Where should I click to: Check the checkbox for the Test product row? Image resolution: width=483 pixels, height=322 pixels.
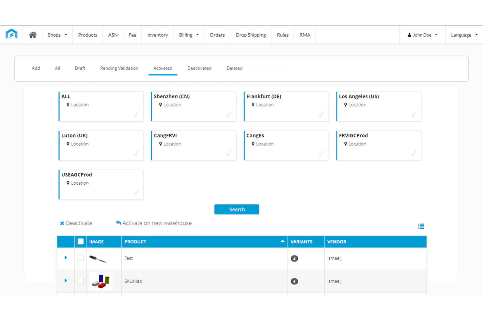pyautogui.click(x=80, y=258)
